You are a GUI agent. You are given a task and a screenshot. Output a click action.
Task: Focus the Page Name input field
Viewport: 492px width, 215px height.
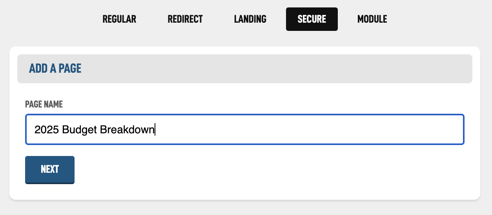coord(245,129)
